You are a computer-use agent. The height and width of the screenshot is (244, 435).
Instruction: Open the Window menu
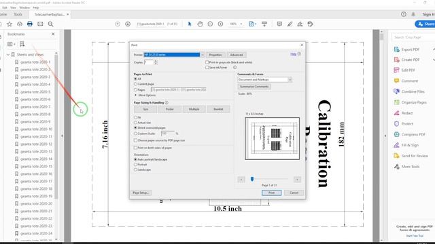click(x=24, y=7)
